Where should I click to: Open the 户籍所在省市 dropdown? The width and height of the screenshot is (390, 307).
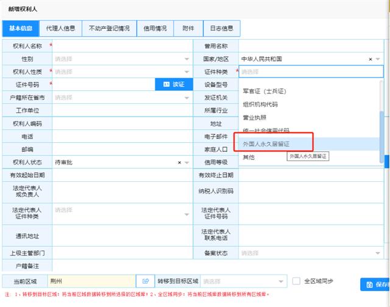pyautogui.click(x=122, y=98)
